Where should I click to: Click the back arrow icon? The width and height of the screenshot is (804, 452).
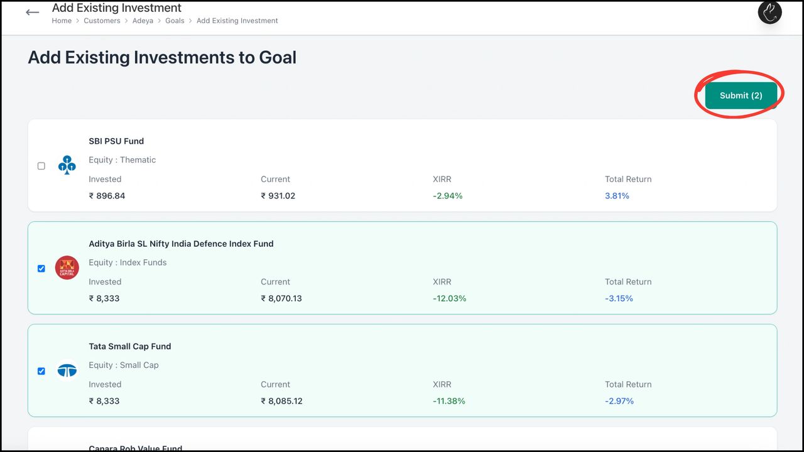point(33,13)
